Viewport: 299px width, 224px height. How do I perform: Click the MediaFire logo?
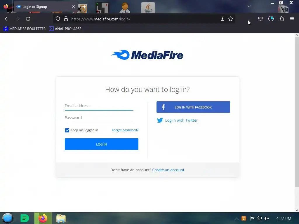pyautogui.click(x=147, y=55)
